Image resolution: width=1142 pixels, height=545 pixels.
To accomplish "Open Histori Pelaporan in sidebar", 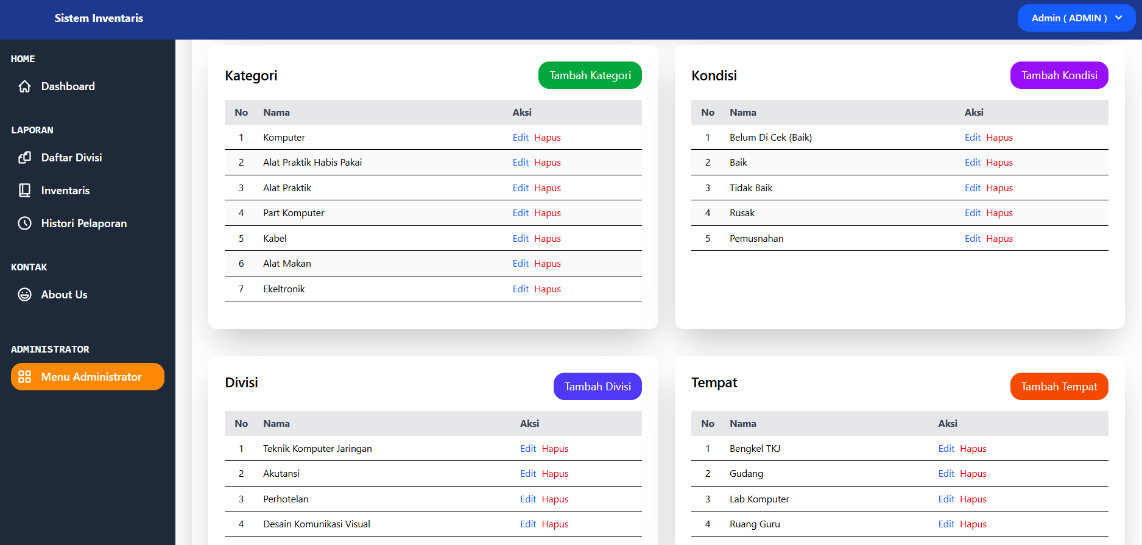I will (88, 223).
